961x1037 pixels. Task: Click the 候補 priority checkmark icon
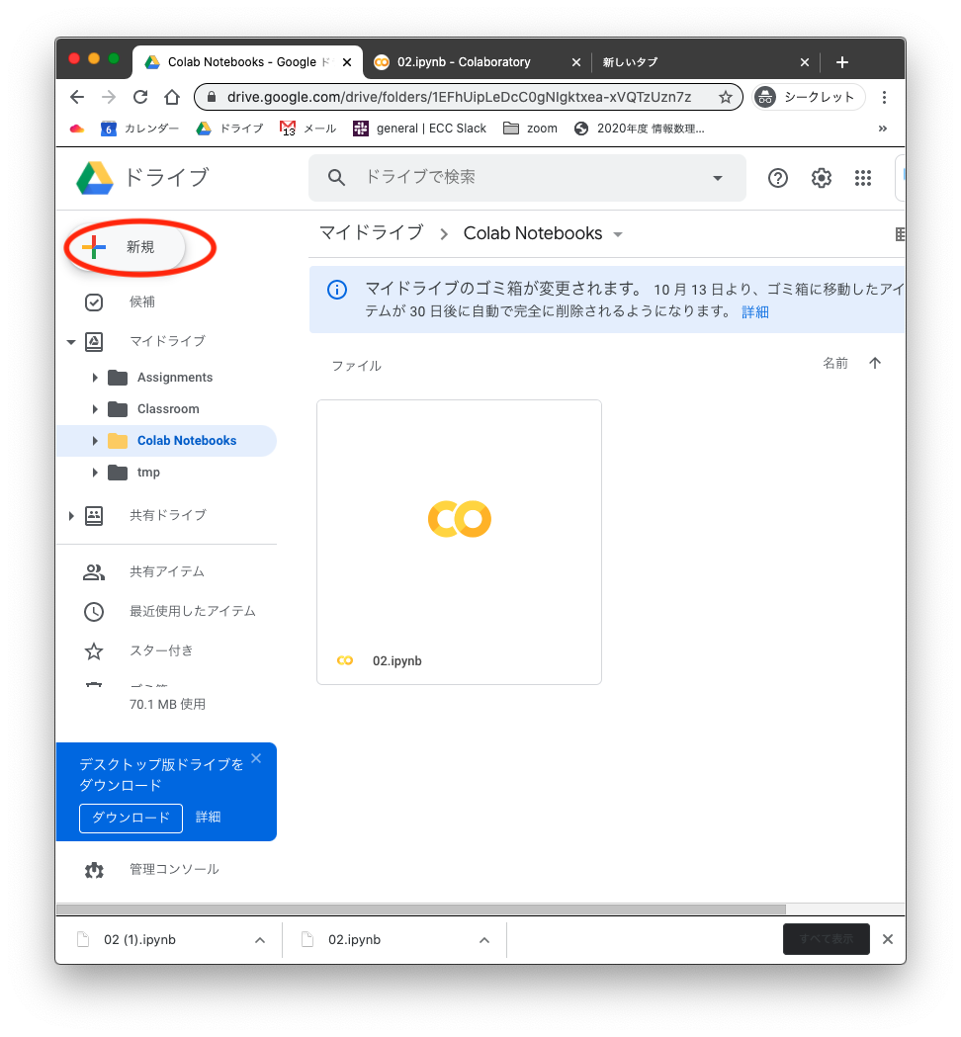[94, 302]
